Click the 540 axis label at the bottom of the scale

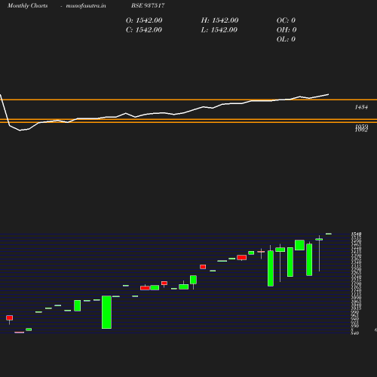(x=355, y=333)
